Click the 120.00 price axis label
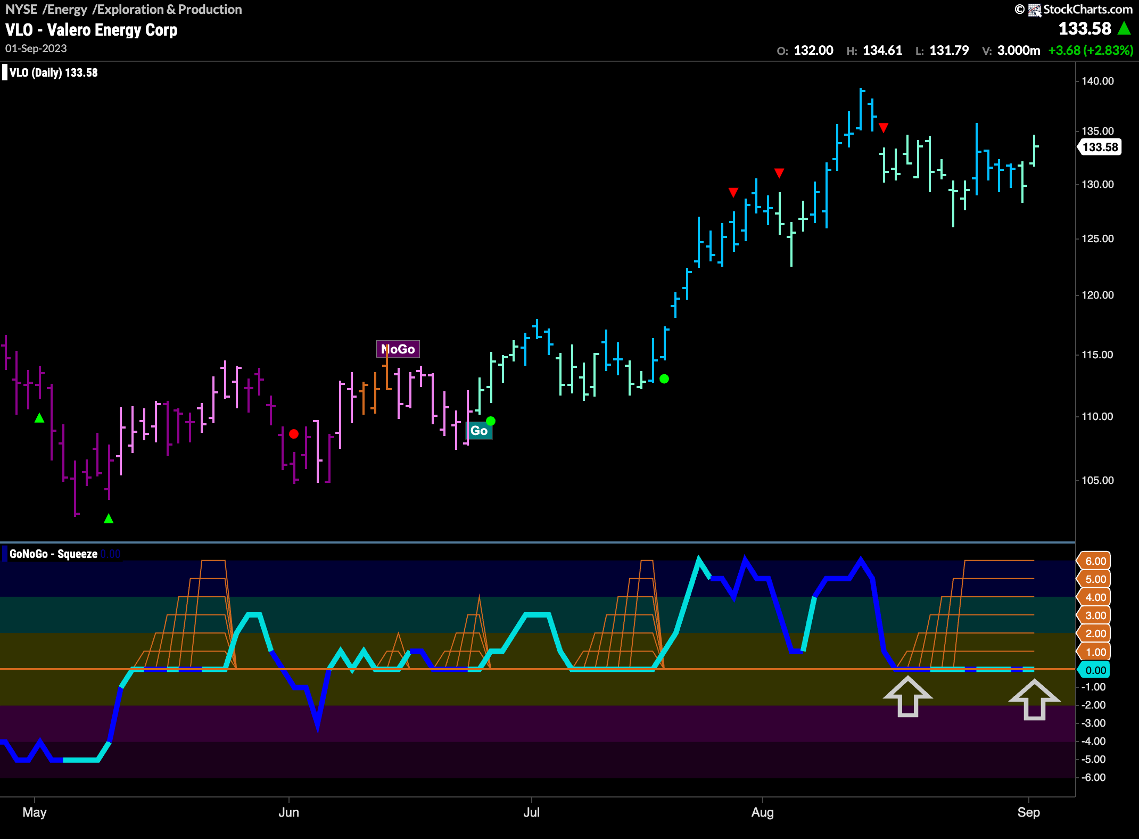The image size is (1139, 839). [1097, 295]
